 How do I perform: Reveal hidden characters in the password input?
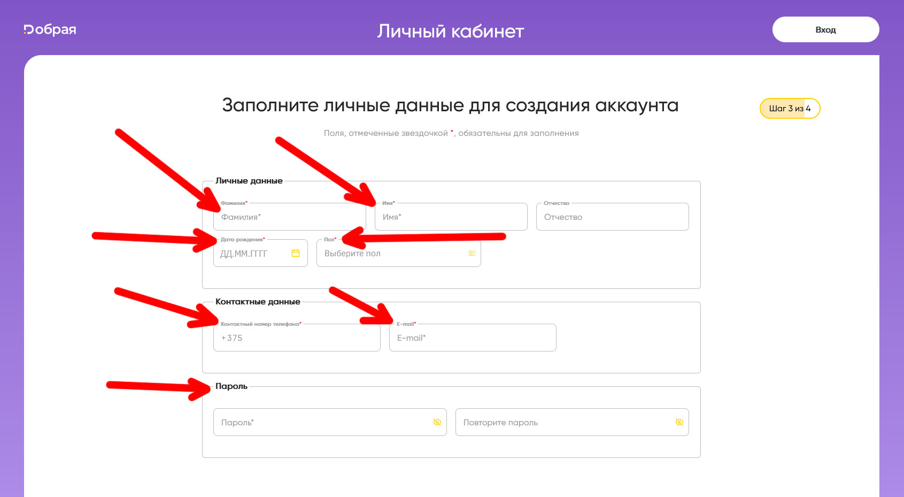(x=437, y=422)
